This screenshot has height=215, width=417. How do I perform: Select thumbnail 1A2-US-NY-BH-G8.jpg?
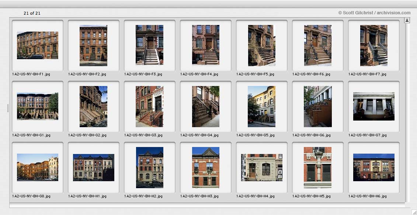pos(38,167)
